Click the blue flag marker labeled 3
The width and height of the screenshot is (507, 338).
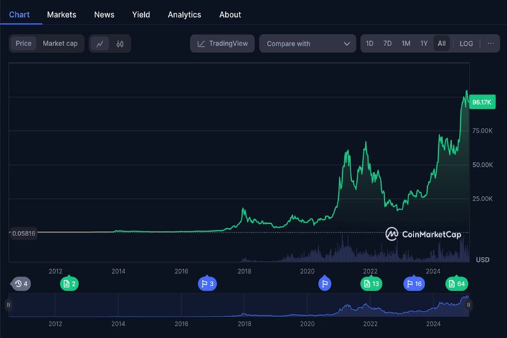[207, 284]
